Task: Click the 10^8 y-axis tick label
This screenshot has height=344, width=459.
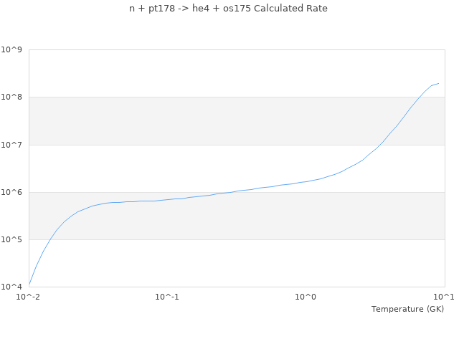Action: pyautogui.click(x=11, y=97)
